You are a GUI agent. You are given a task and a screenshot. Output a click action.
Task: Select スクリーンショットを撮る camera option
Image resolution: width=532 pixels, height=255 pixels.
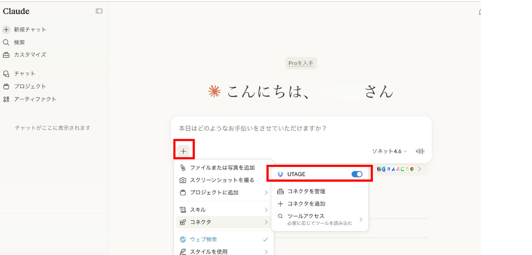tap(222, 180)
